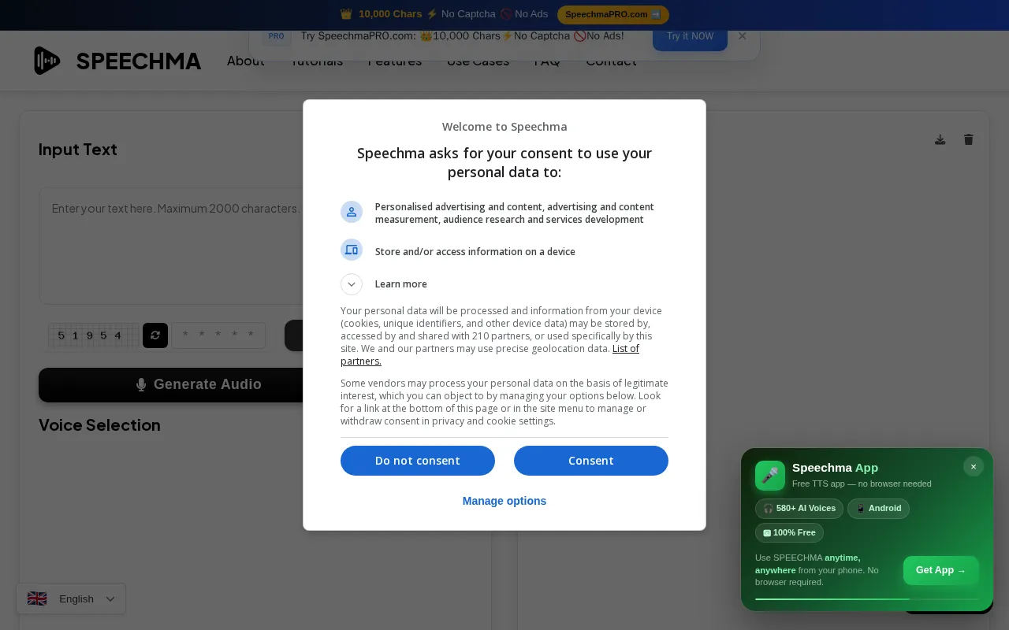Open the Use Cases menu item
Image resolution: width=1009 pixels, height=630 pixels.
point(478,61)
